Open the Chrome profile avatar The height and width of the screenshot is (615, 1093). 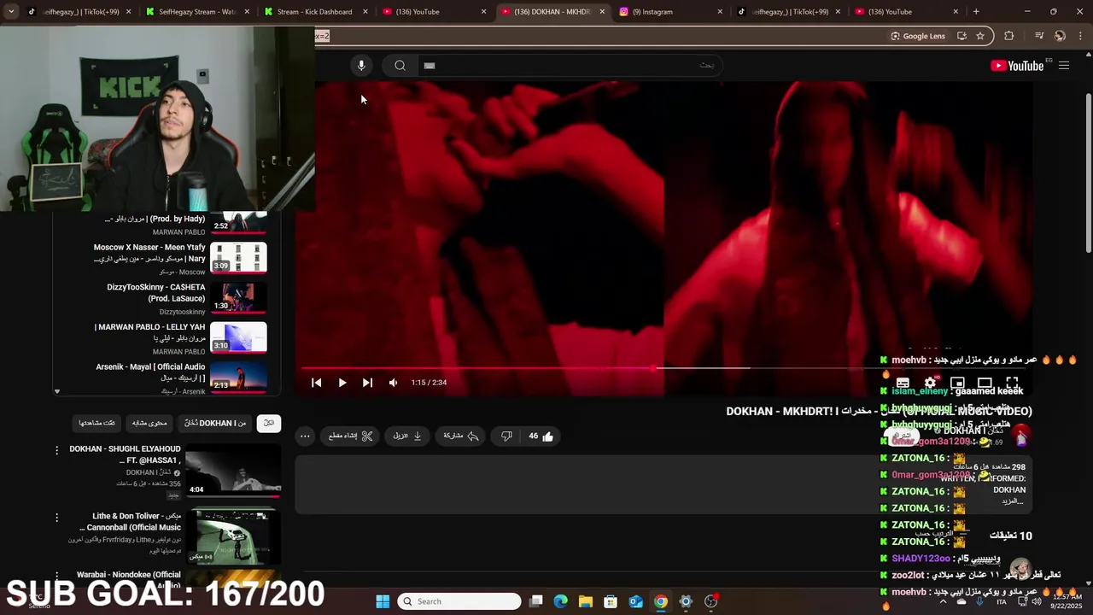click(1060, 36)
